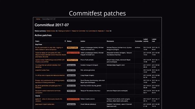The width and height of the screenshot is (195, 109).
Task: Click the Commitfest 2017-07 page heading
Action: pos(52,25)
